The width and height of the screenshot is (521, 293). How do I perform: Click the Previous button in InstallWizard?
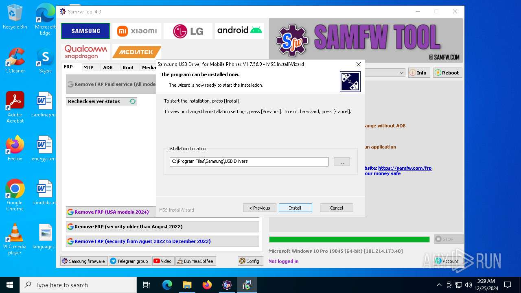[260, 208]
